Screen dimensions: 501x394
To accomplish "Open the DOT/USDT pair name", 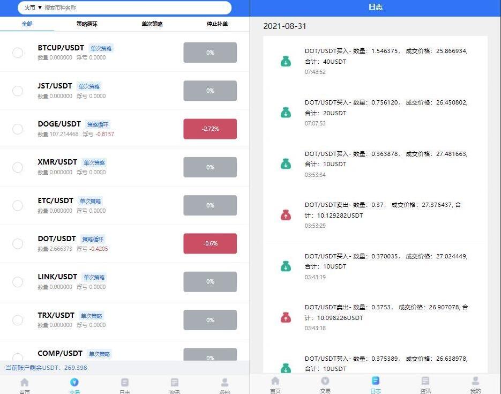I will click(x=57, y=239).
